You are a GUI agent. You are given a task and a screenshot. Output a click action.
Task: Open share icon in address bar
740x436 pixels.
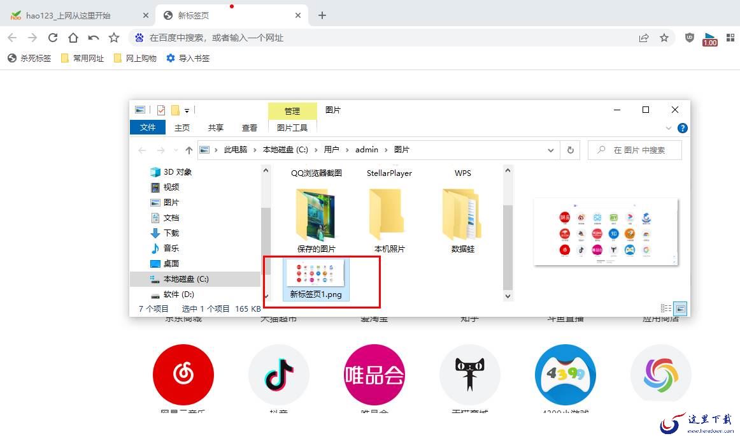point(644,38)
